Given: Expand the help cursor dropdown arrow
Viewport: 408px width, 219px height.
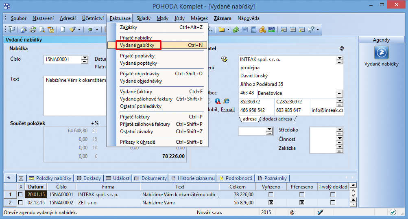Looking at the screenshot, I should coord(318,30).
